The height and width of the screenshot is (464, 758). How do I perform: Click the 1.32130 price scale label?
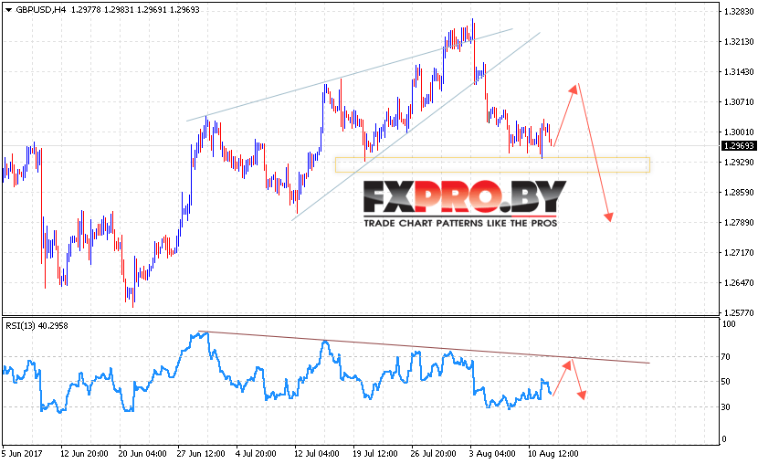[x=739, y=42]
